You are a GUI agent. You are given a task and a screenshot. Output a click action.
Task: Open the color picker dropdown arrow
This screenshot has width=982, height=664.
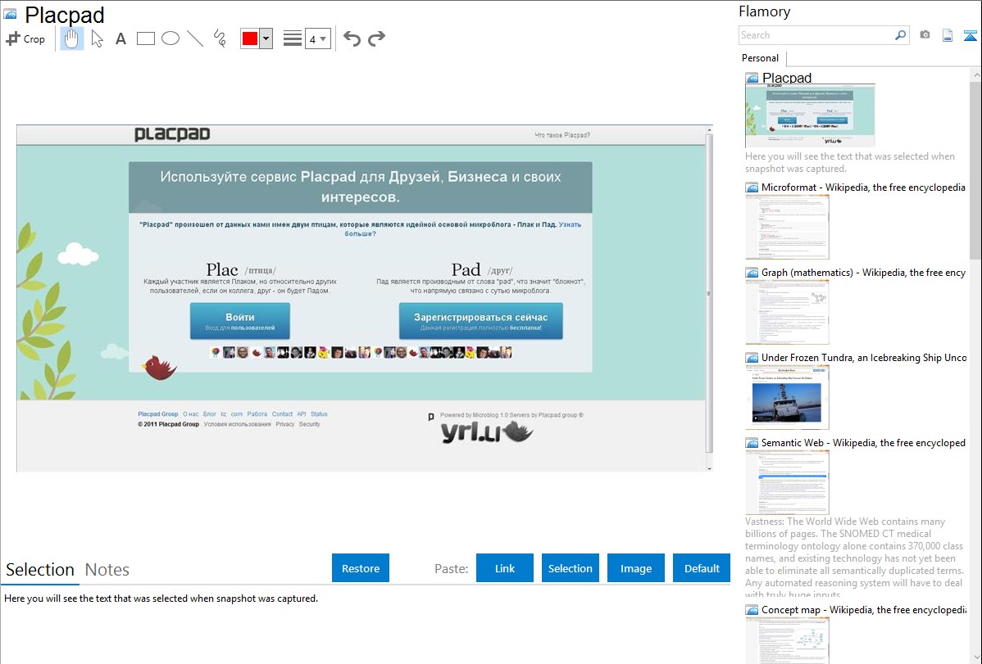tap(266, 38)
